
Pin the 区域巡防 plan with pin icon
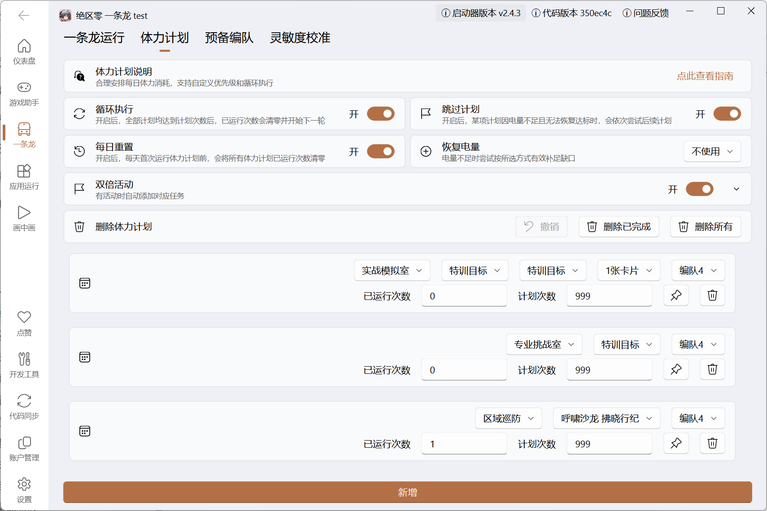(x=676, y=443)
